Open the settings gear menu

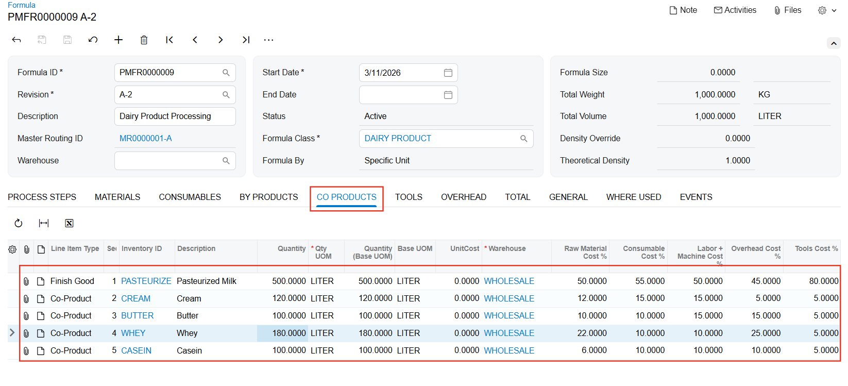click(x=826, y=10)
